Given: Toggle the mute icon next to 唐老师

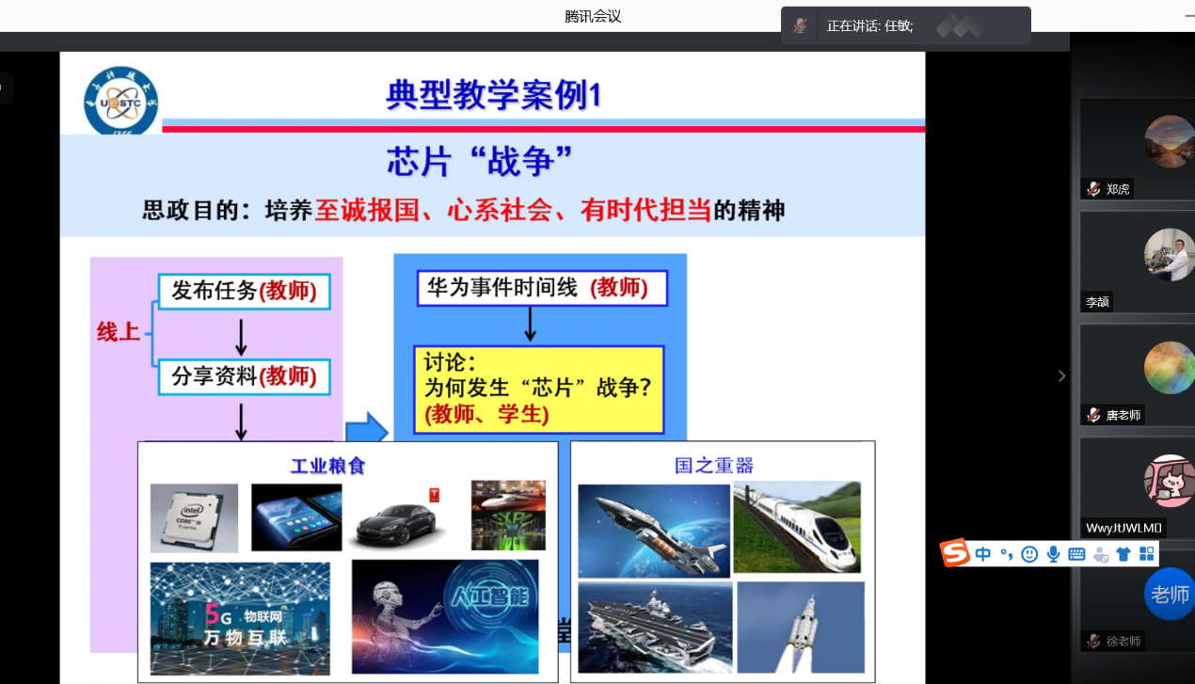Looking at the screenshot, I should click(x=1092, y=414).
